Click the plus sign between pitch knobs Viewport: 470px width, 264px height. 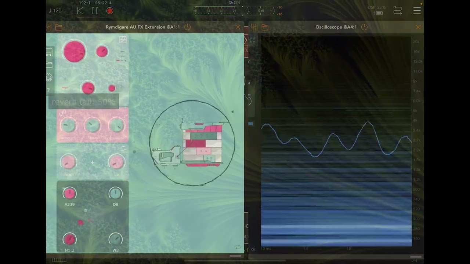point(93,162)
